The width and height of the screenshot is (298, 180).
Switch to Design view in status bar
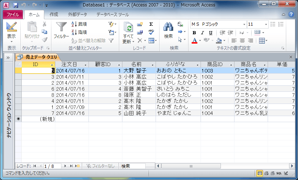click(286, 173)
